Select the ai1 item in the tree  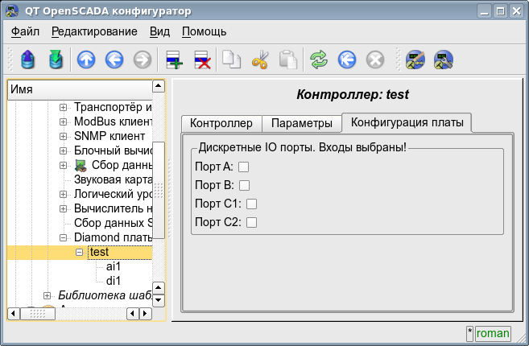click(113, 266)
